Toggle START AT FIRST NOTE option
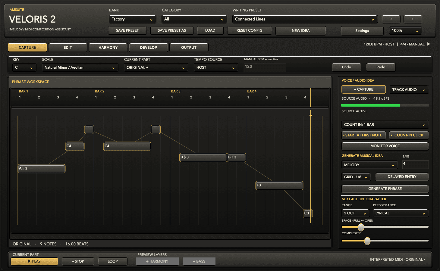This screenshot has width=440, height=271. [363, 135]
